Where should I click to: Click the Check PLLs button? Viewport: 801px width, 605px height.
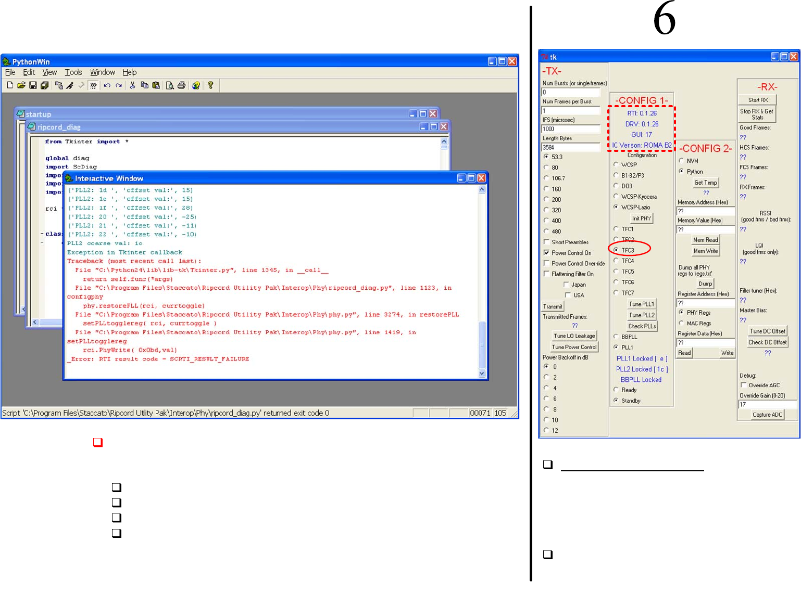[x=642, y=326]
